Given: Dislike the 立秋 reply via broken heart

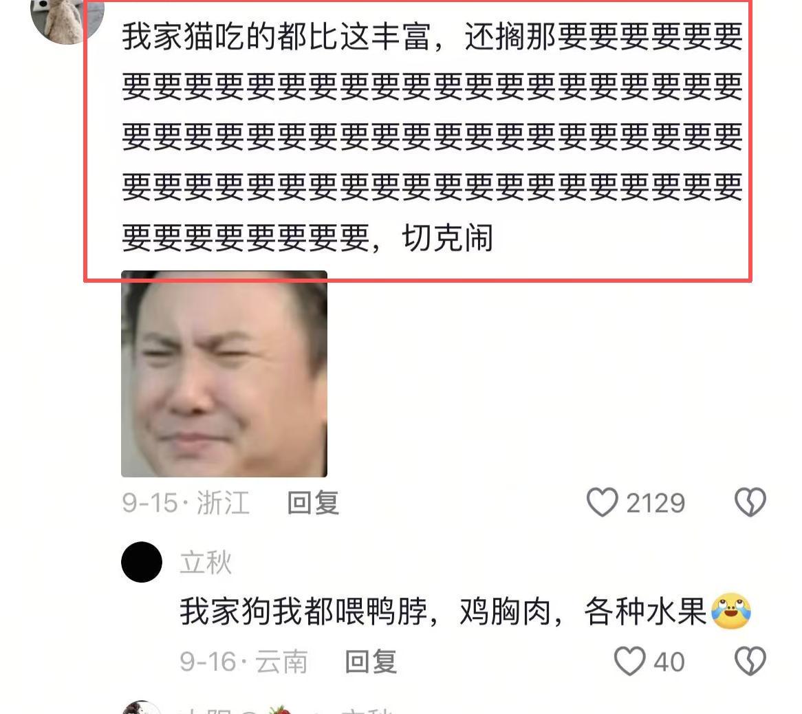Looking at the screenshot, I should 750,661.
